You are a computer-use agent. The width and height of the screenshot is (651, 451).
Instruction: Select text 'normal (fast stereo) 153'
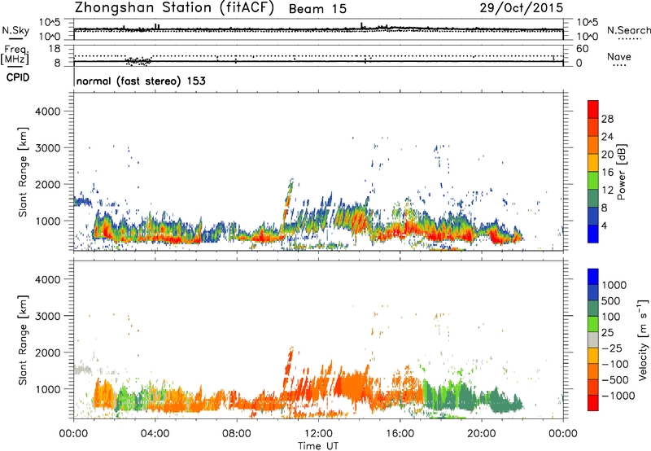tap(141, 81)
